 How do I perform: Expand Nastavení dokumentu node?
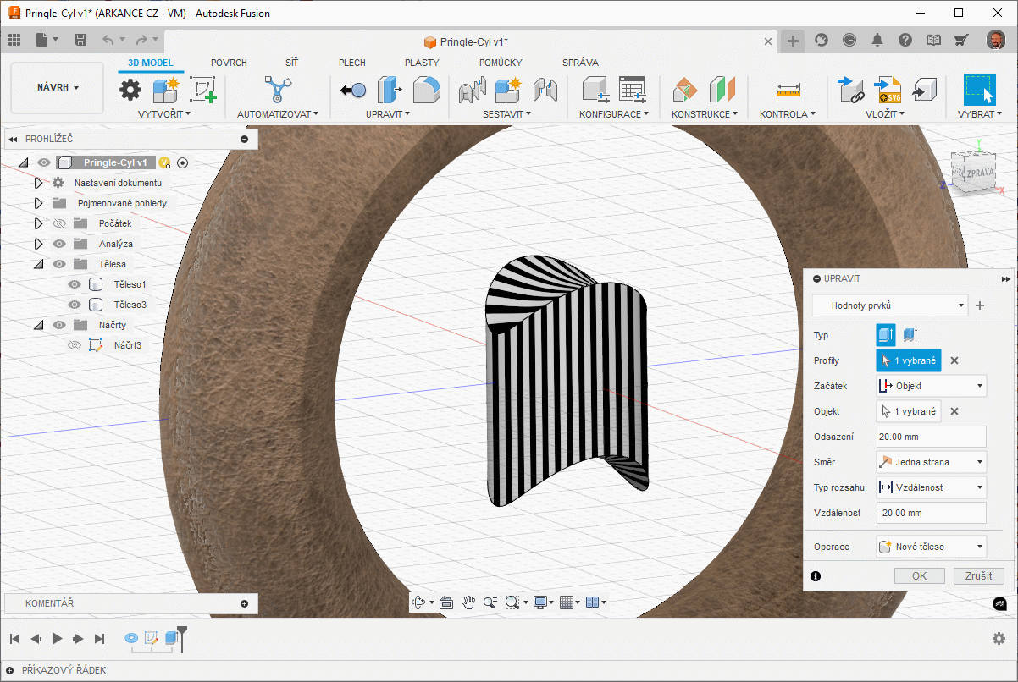click(38, 183)
